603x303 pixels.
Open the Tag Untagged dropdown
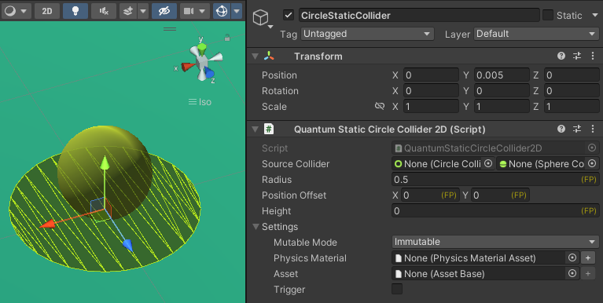367,34
